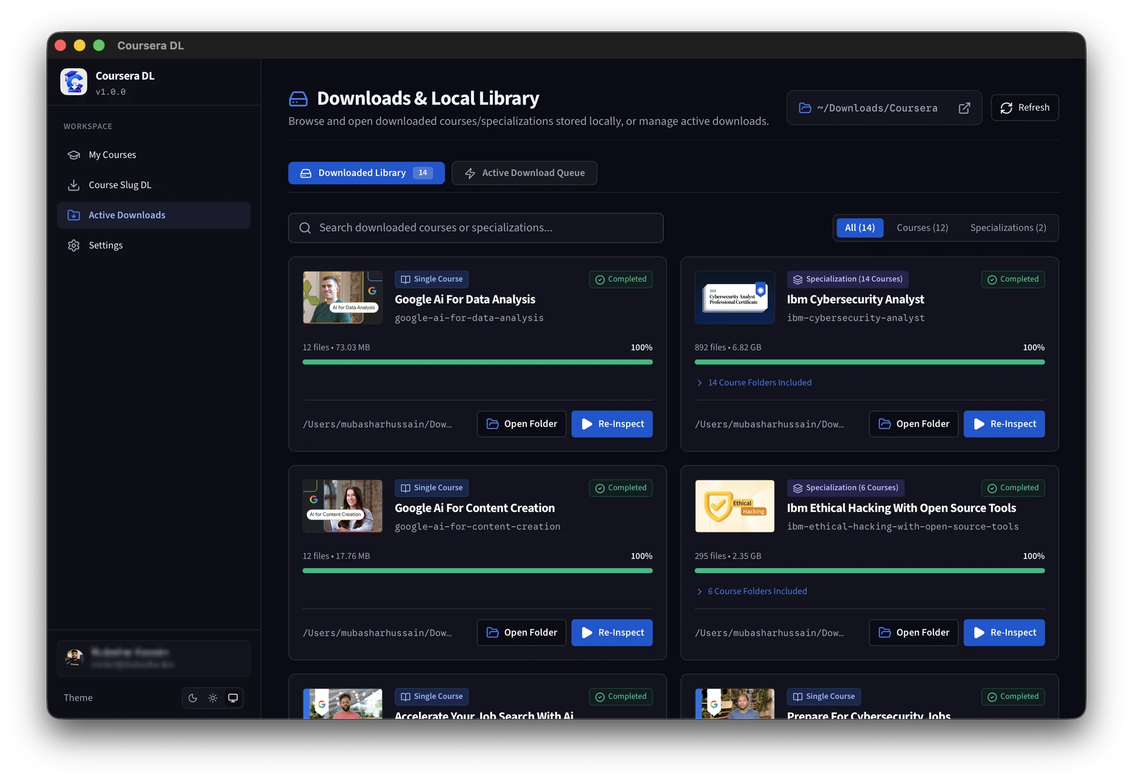The image size is (1133, 781).
Task: Select the All (14) filter
Action: [860, 228]
